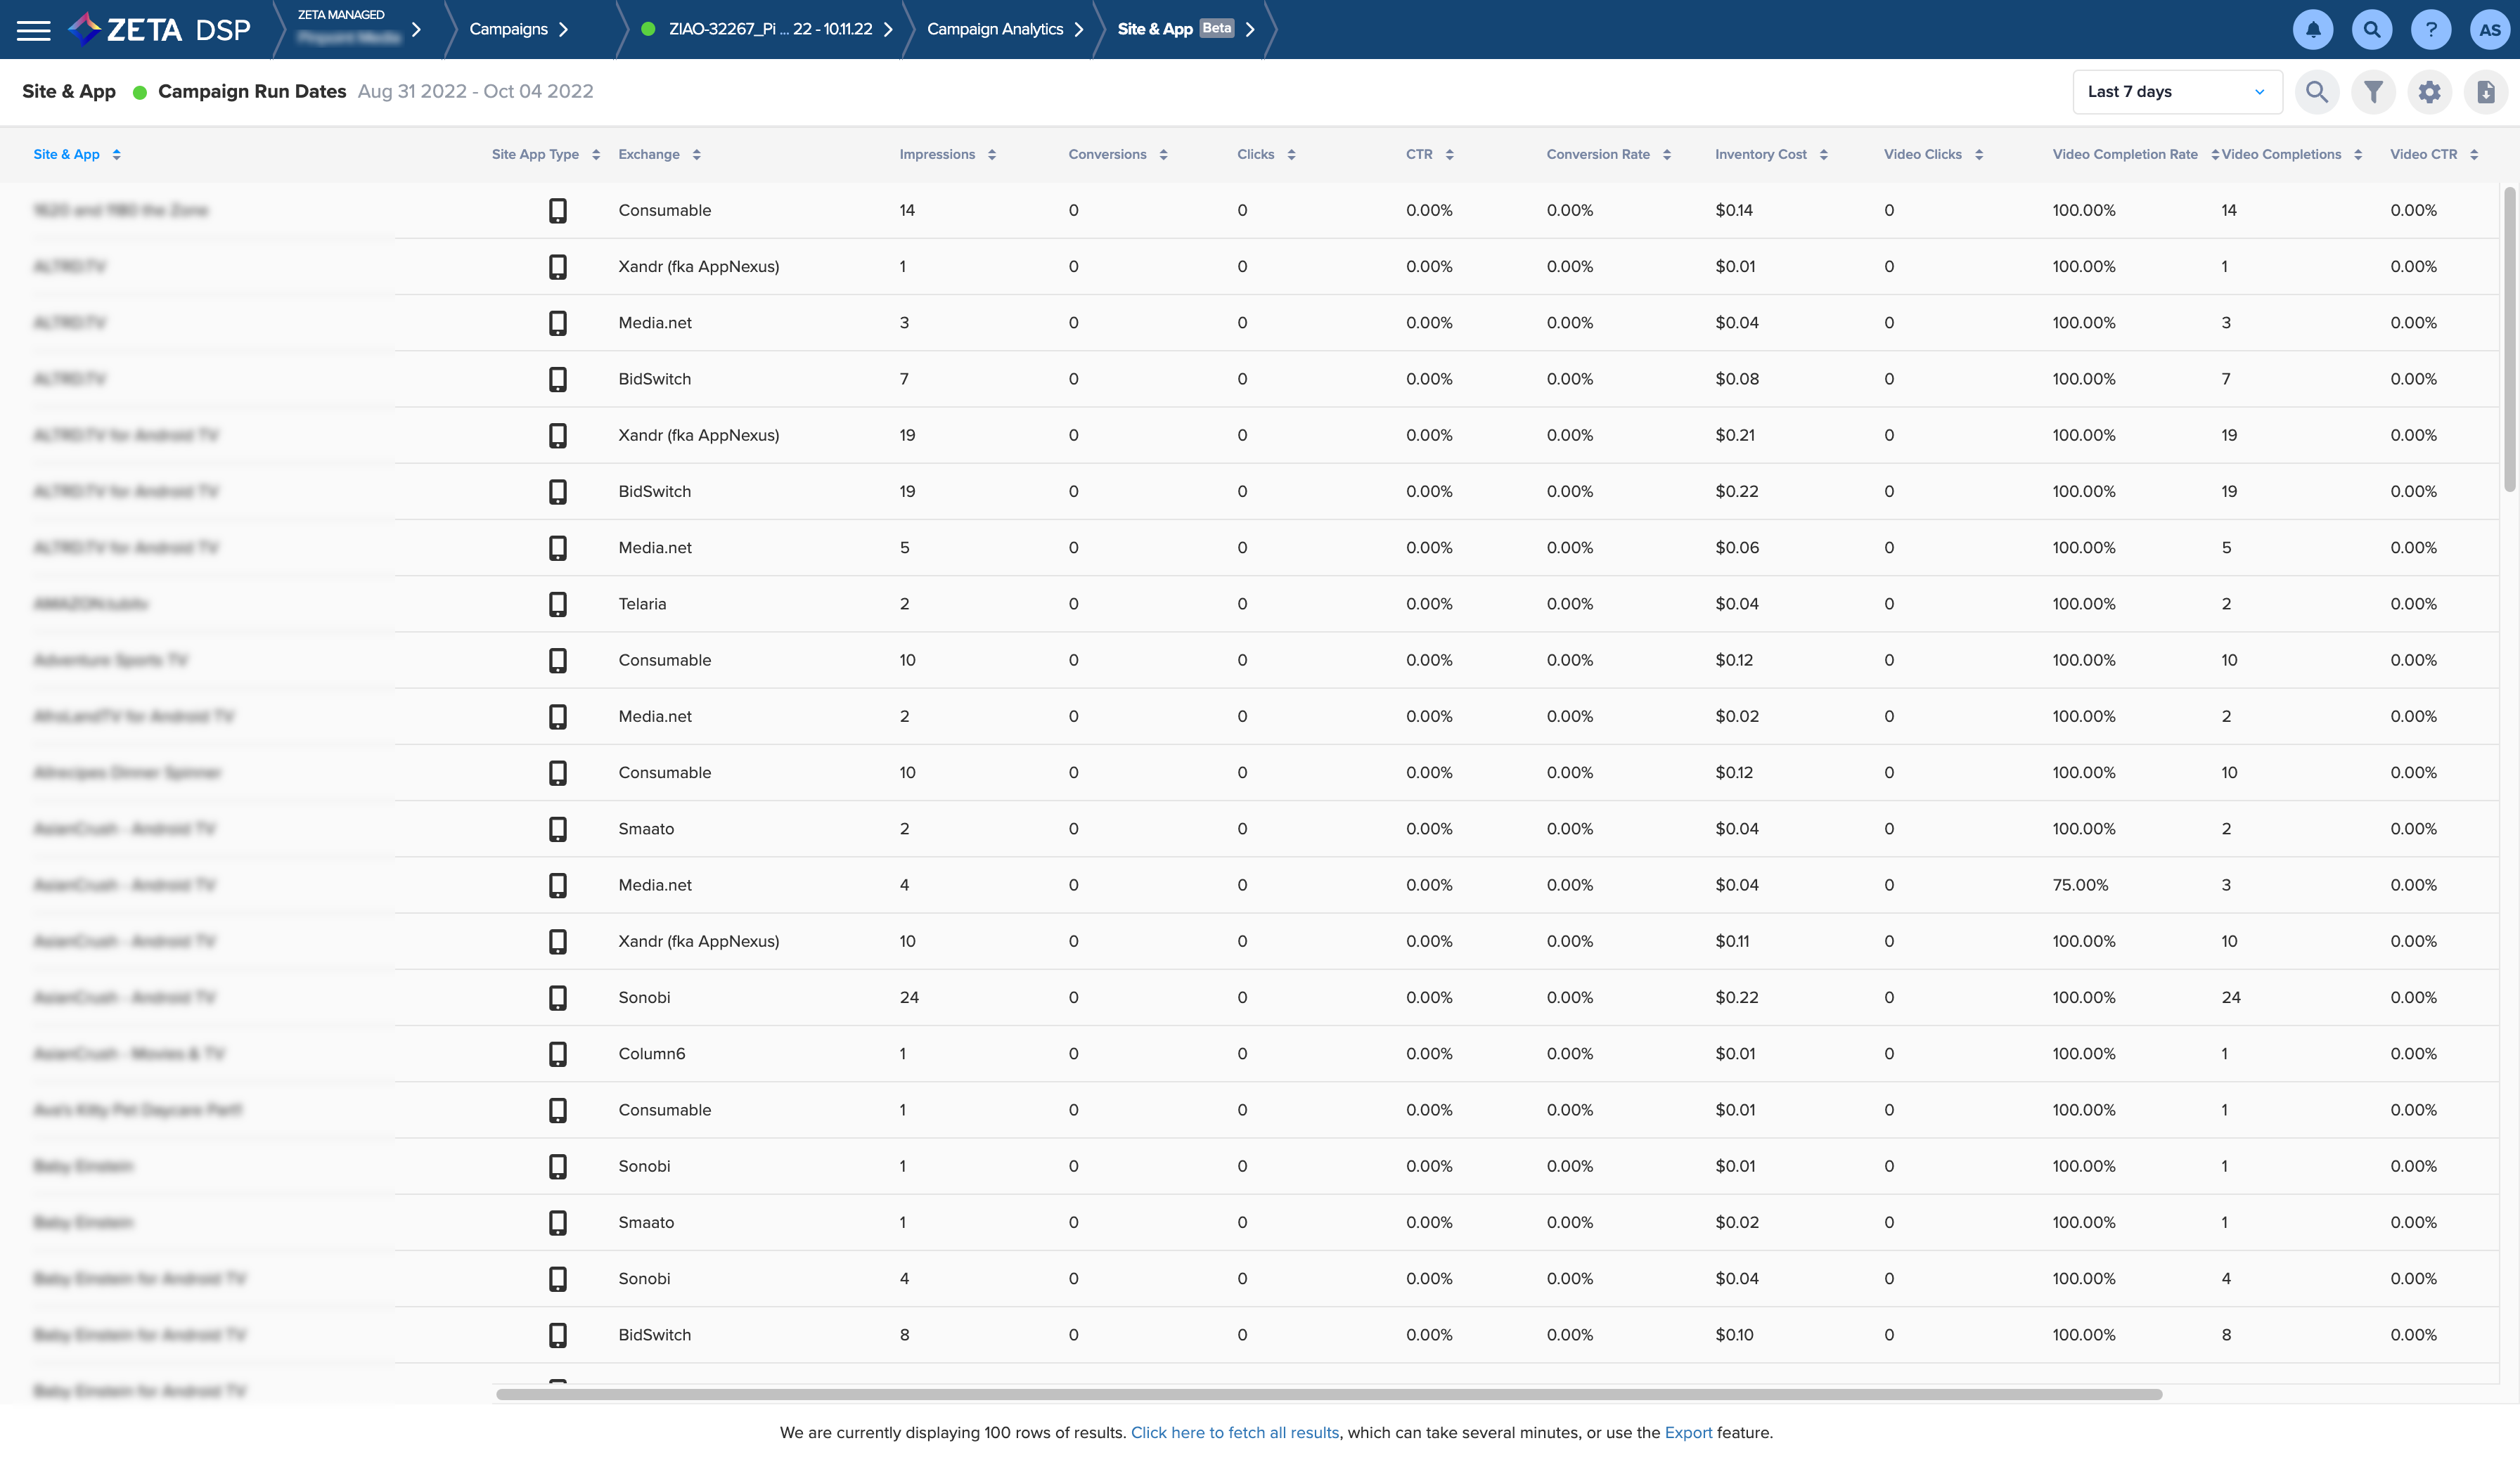Screen dimensions: 2520x1462
Task: Open global search in top bar
Action: coord(2371,30)
